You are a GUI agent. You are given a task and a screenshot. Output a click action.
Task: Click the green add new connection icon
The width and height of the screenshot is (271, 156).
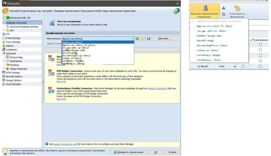pyautogui.click(x=138, y=39)
